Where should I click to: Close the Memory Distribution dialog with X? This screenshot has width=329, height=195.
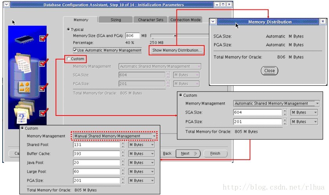coord(323,22)
